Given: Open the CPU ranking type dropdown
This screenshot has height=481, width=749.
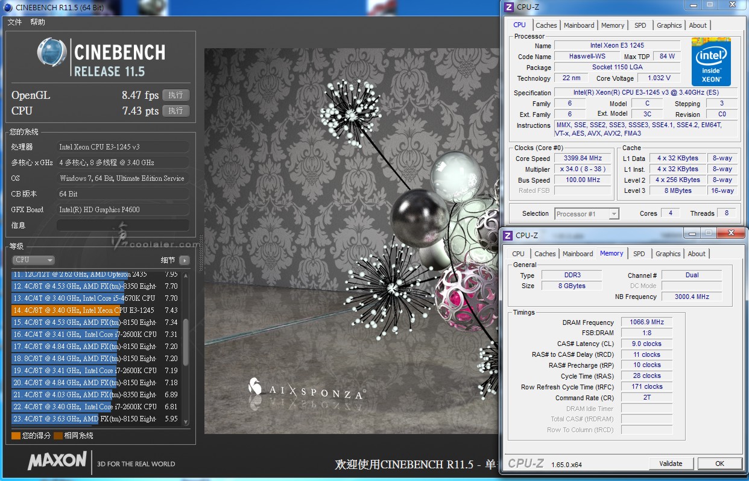Looking at the screenshot, I should (33, 260).
